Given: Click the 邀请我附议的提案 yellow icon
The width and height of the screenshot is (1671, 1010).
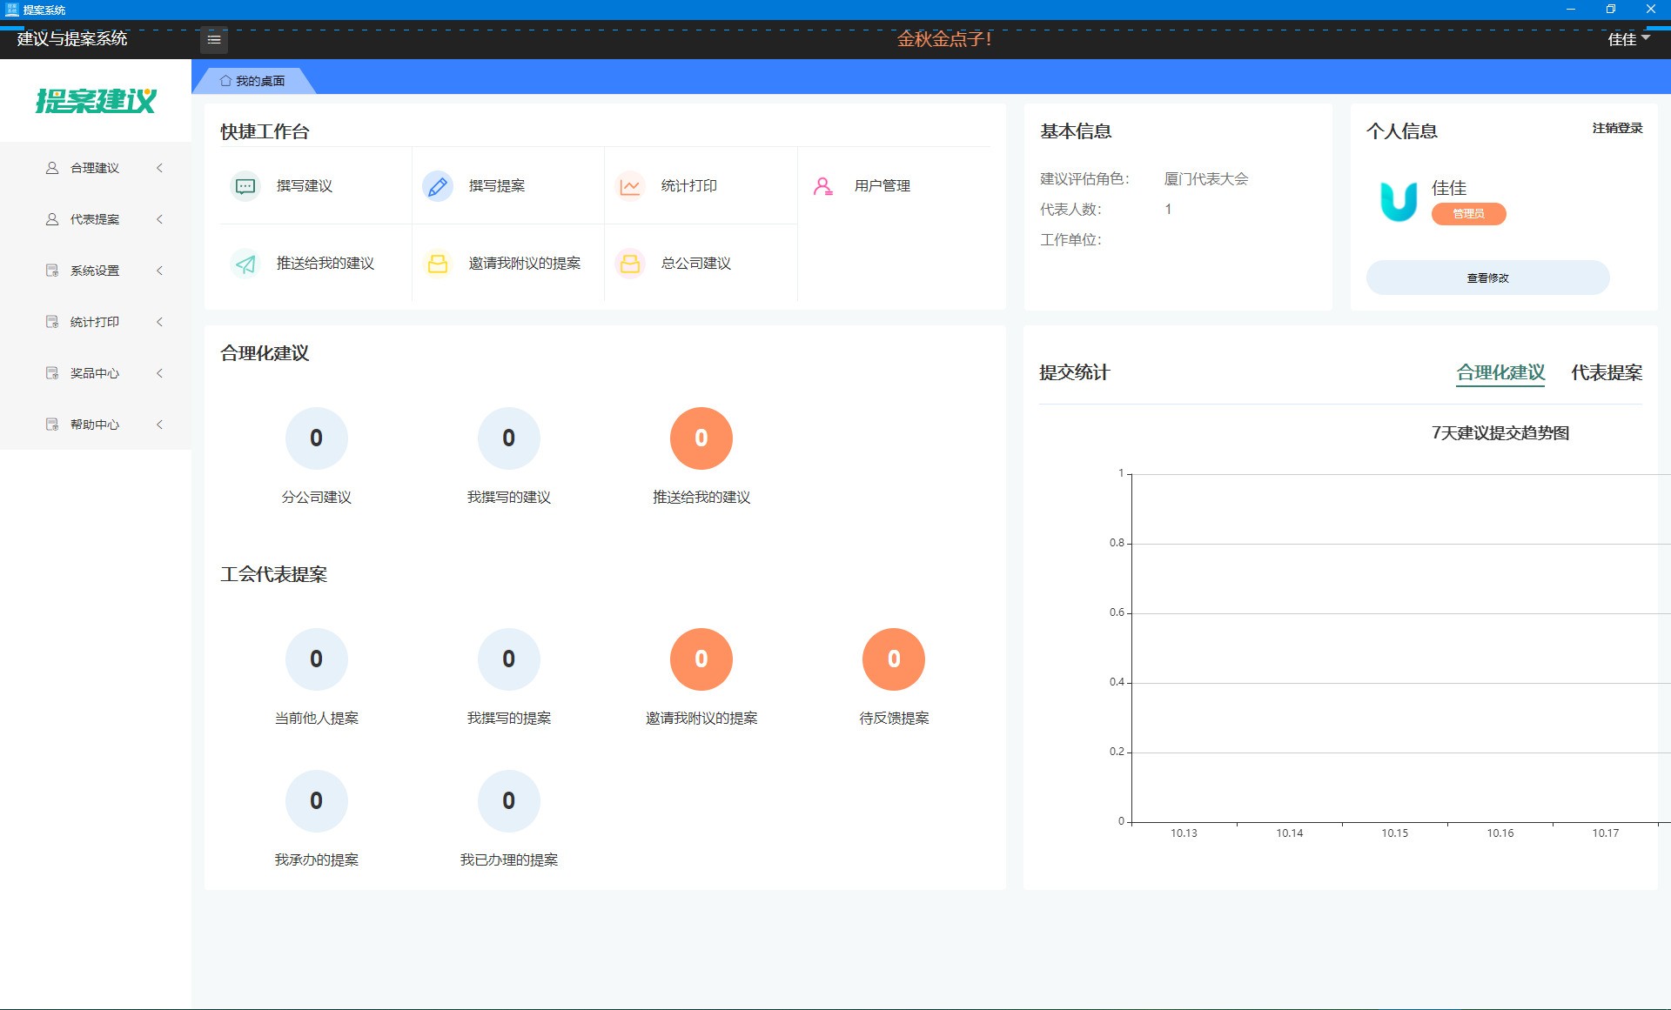Looking at the screenshot, I should point(438,264).
